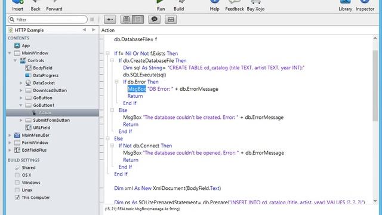
Task: Click the Action method title label
Action: coord(108,30)
